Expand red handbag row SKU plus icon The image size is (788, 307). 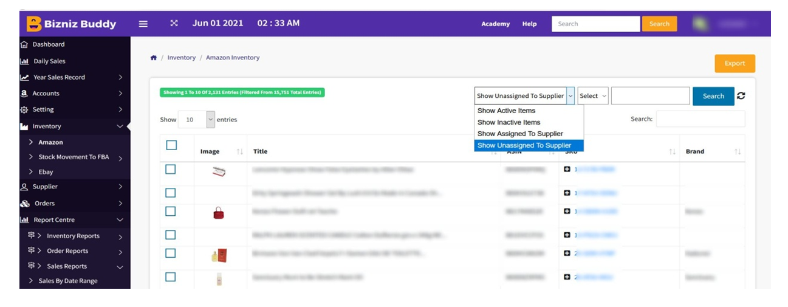(567, 211)
